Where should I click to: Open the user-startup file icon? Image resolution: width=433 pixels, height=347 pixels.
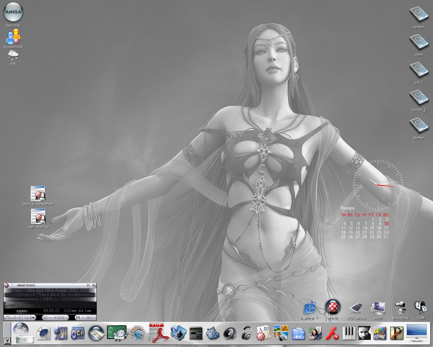tap(38, 217)
